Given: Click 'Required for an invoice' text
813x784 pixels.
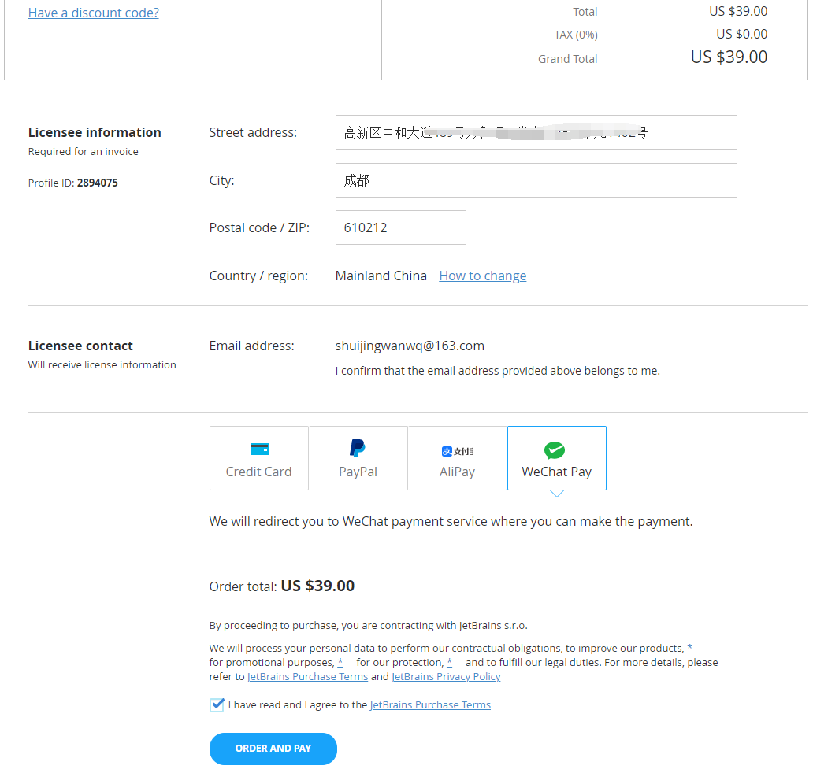Looking at the screenshot, I should click(x=83, y=152).
